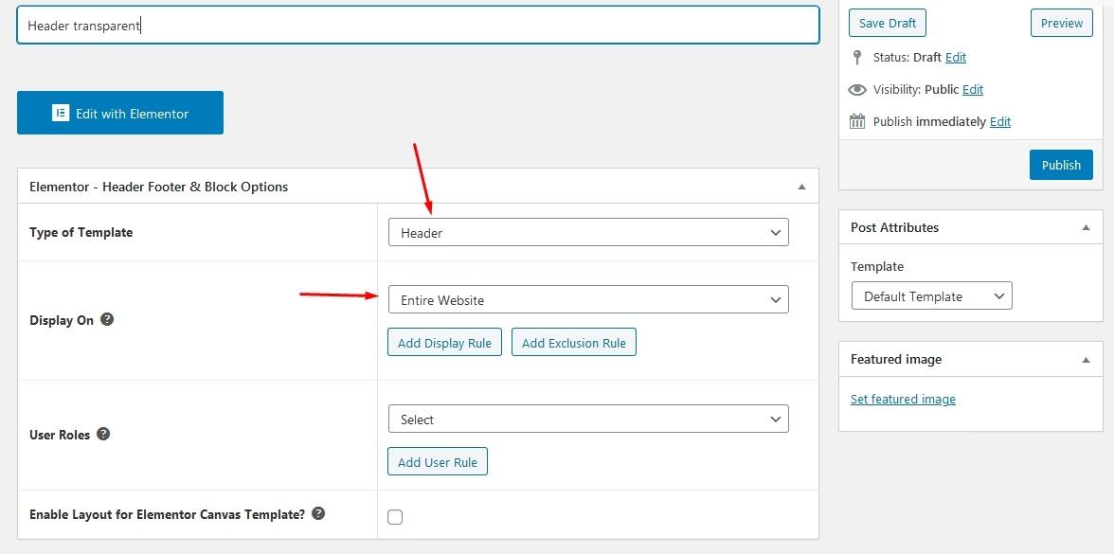Click the Set featured image link
Image resolution: width=1114 pixels, height=554 pixels.
[x=903, y=400]
